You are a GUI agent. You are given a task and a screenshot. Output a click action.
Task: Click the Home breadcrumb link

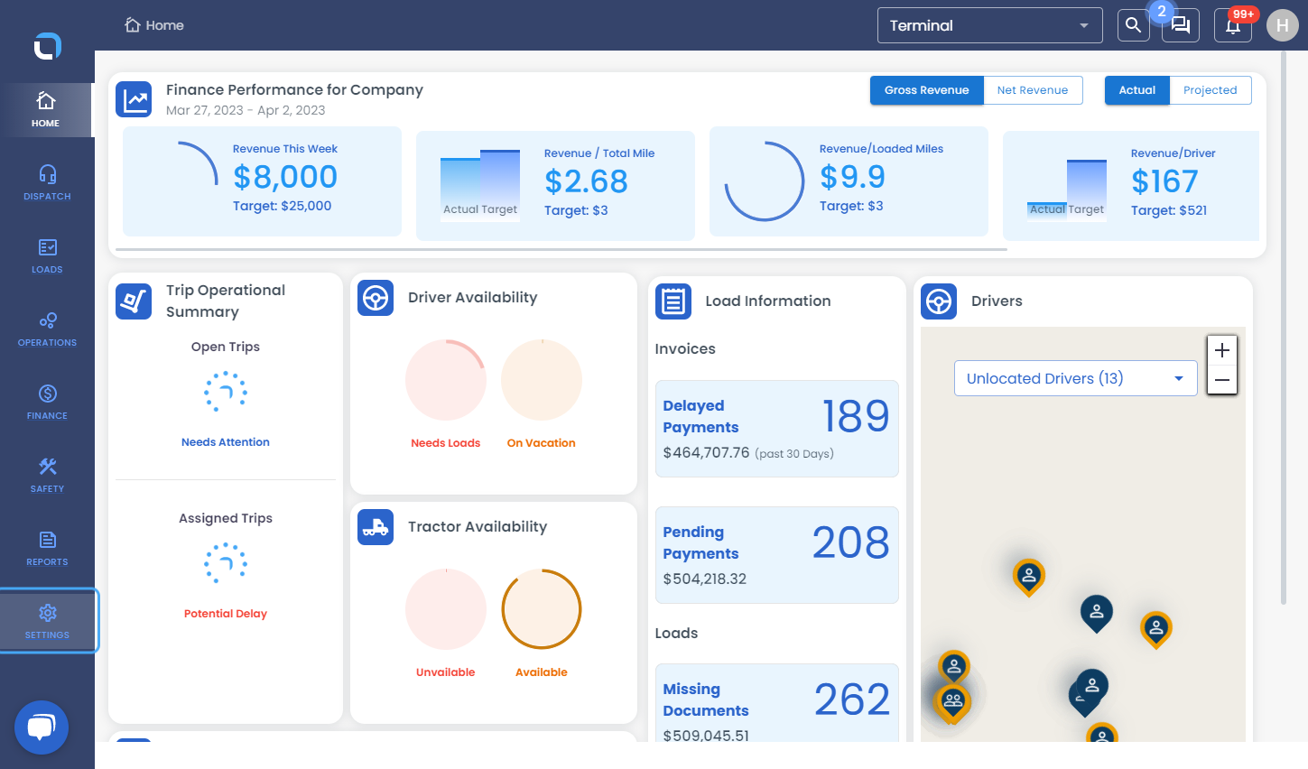154,25
